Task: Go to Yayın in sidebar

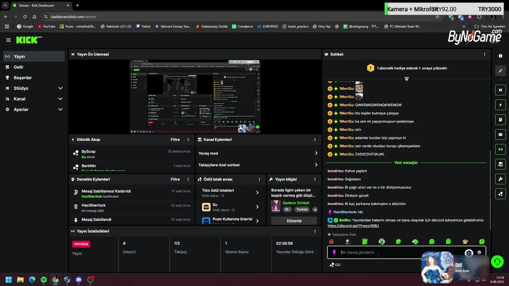Action: click(x=34, y=56)
